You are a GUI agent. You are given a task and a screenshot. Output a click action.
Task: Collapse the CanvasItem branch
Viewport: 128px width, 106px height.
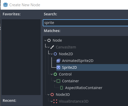(x=48, y=47)
